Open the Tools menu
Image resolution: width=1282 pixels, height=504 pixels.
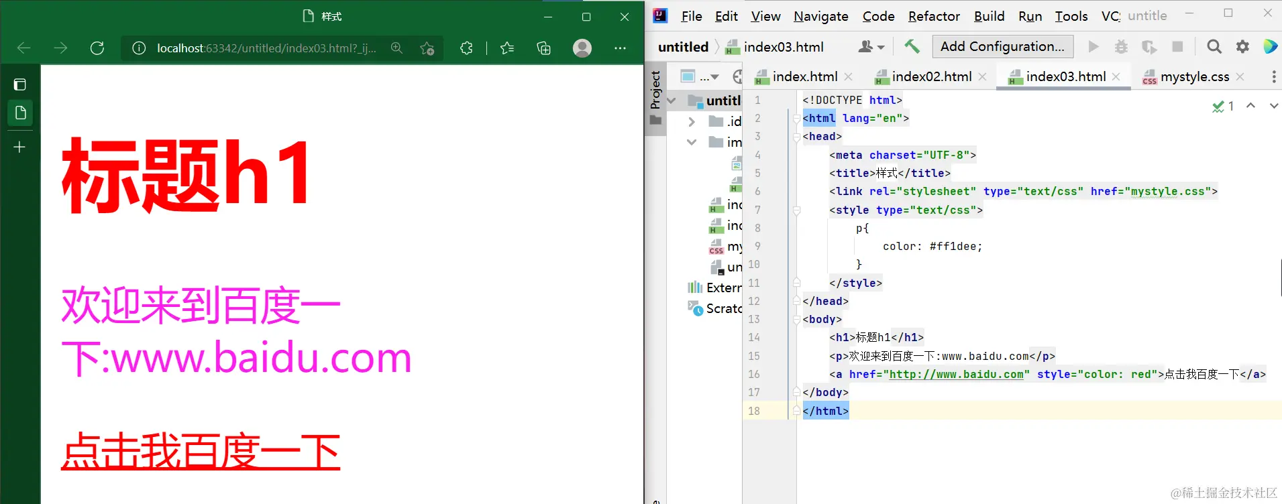(x=1071, y=16)
